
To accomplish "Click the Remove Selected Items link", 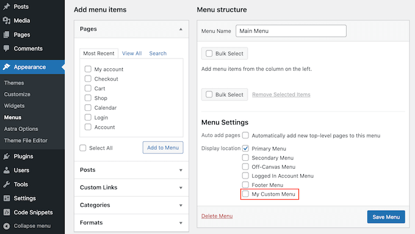I will (281, 94).
